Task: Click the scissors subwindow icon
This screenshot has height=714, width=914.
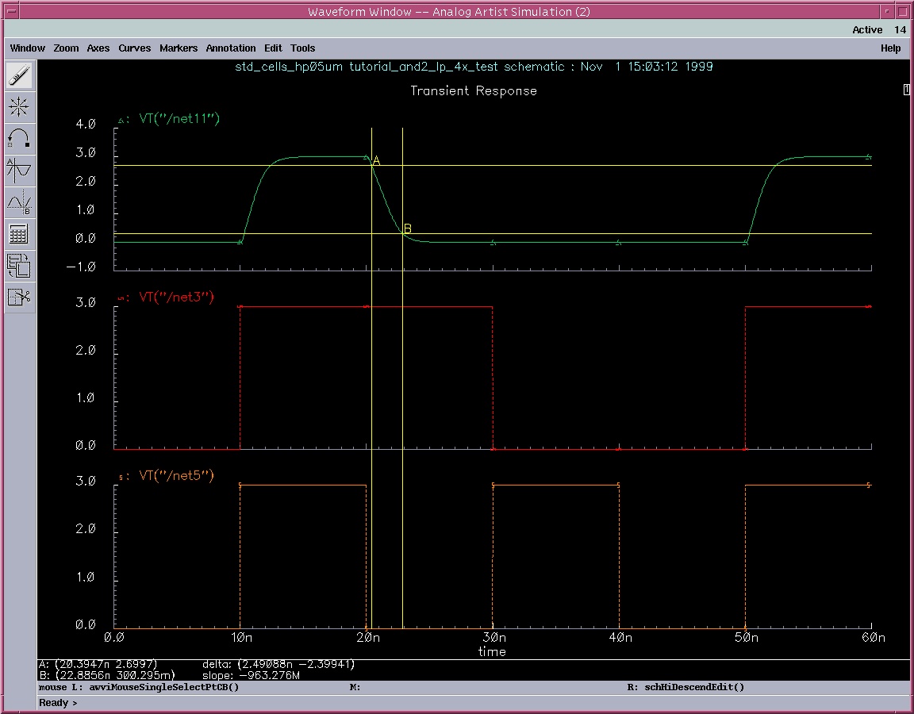Action: coord(19,297)
